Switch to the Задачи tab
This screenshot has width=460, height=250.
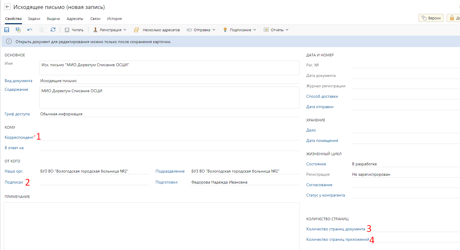[34, 19]
